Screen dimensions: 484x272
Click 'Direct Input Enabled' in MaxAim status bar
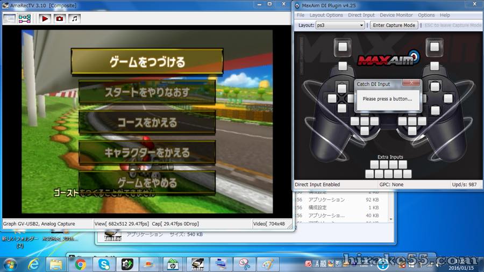317,184
